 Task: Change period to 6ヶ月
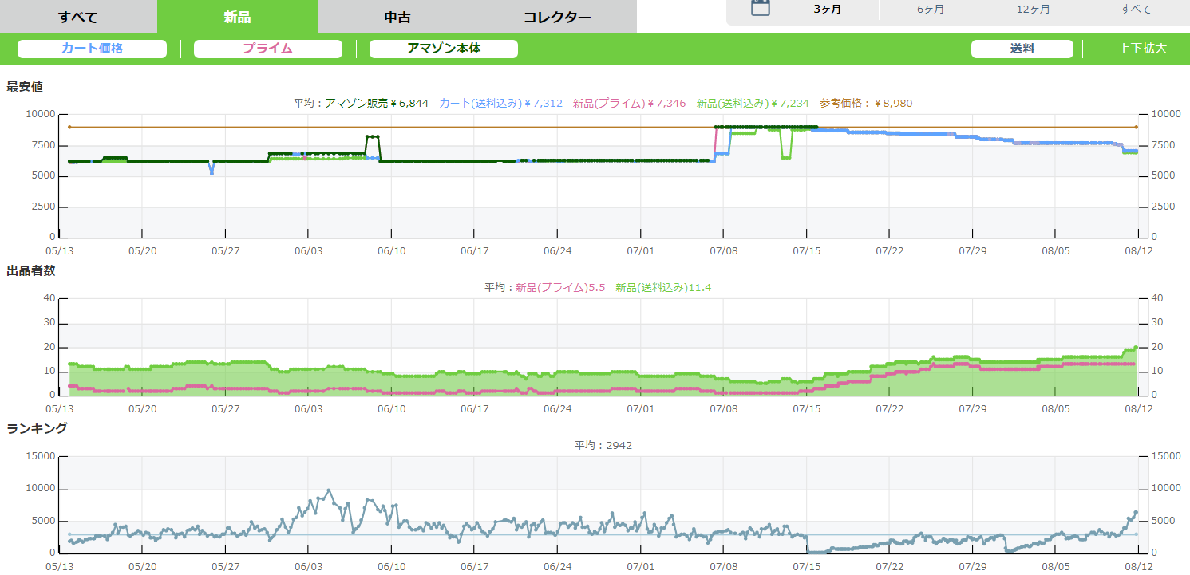[931, 10]
